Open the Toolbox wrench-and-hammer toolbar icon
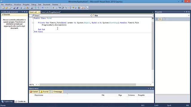 point(76,8)
